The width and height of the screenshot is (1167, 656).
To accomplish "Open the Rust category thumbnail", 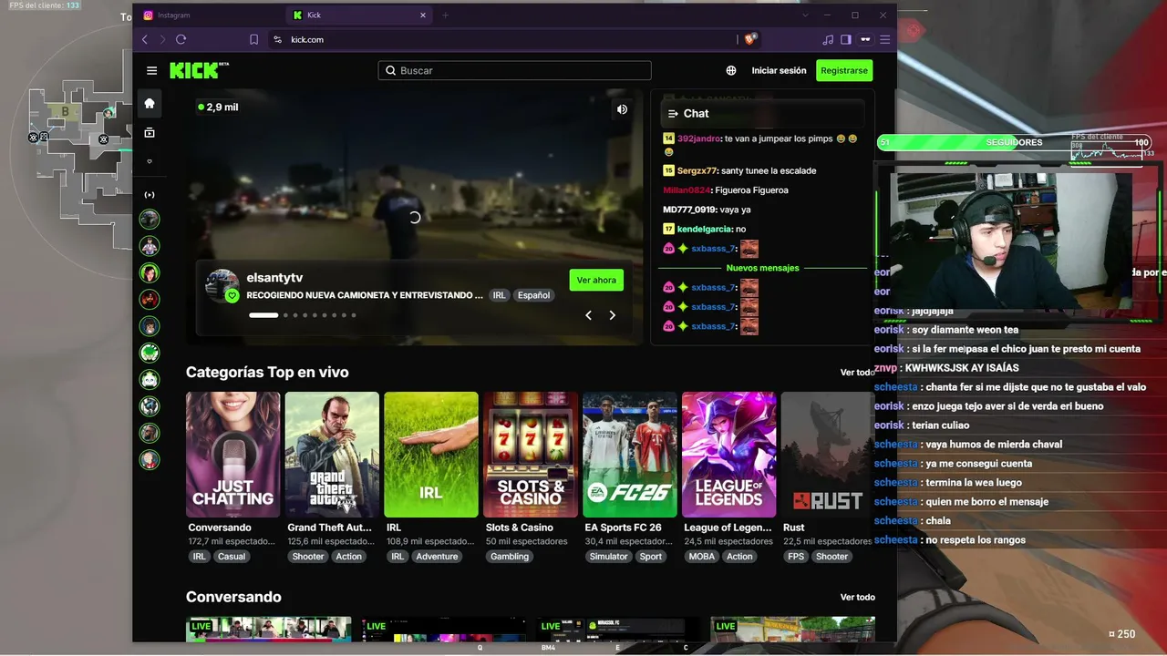I will (827, 455).
